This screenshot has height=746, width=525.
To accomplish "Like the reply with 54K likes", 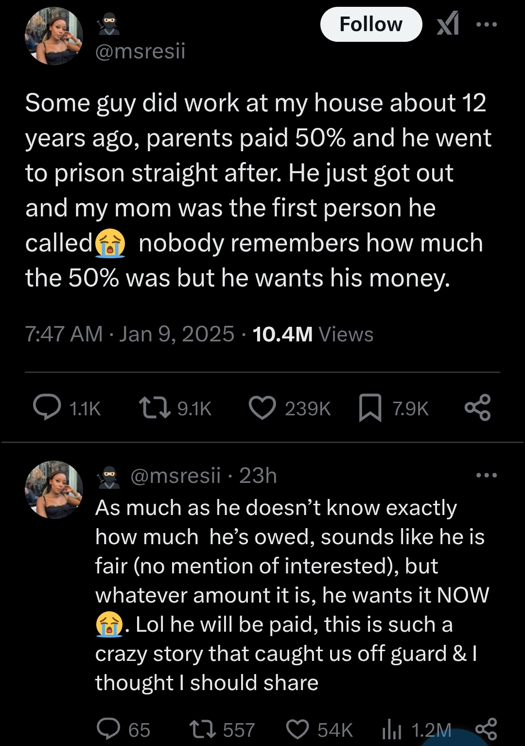I will click(297, 729).
